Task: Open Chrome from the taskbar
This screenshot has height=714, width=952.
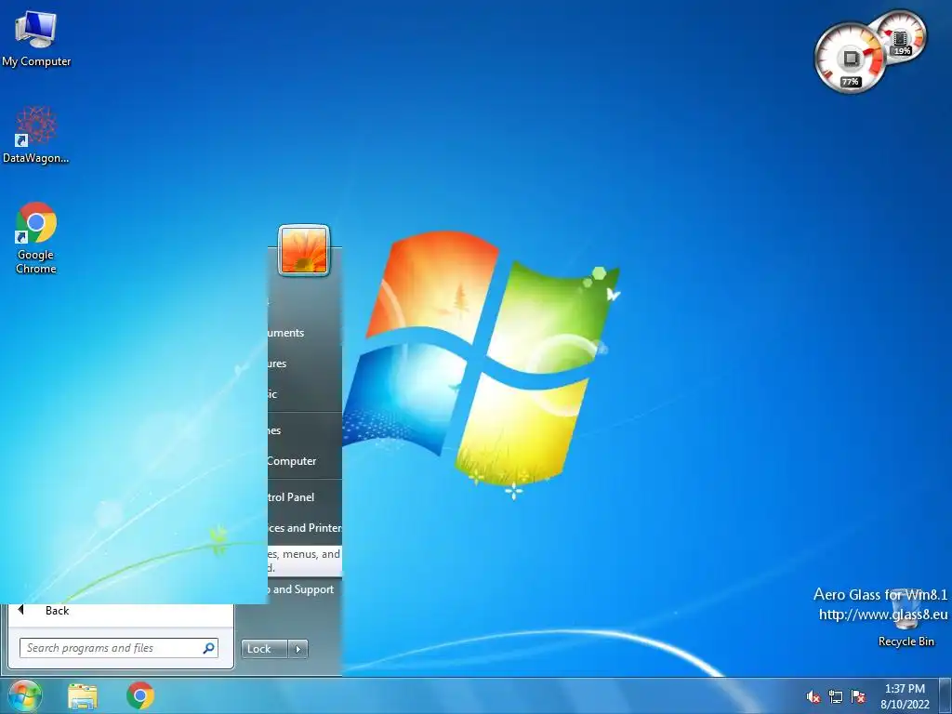Action: coord(140,695)
